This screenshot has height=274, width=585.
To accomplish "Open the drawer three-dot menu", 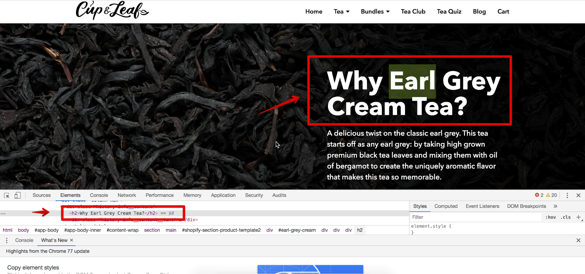I will pyautogui.click(x=7, y=240).
